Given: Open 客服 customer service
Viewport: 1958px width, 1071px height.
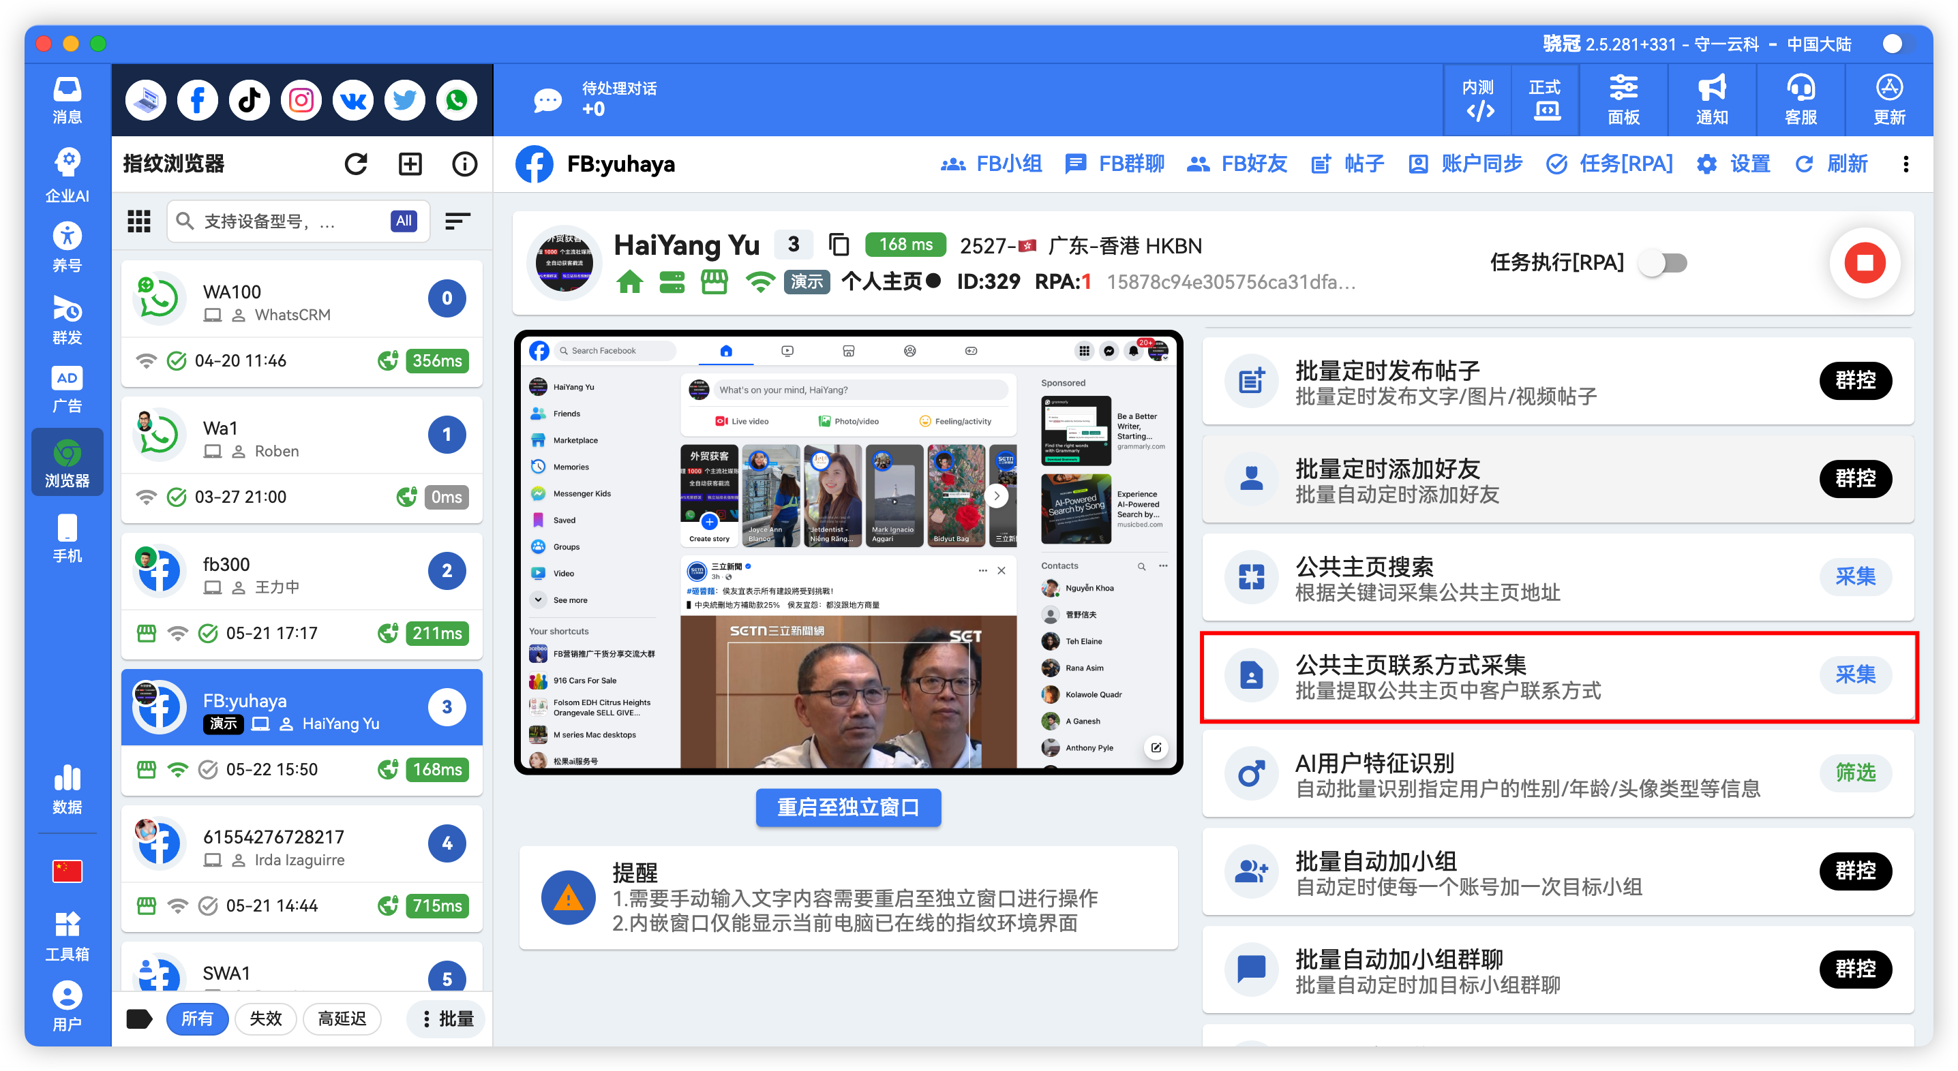Looking at the screenshot, I should (1800, 99).
